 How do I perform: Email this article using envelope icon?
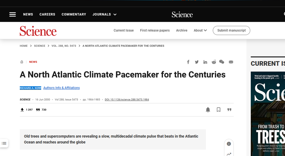coord(231,62)
